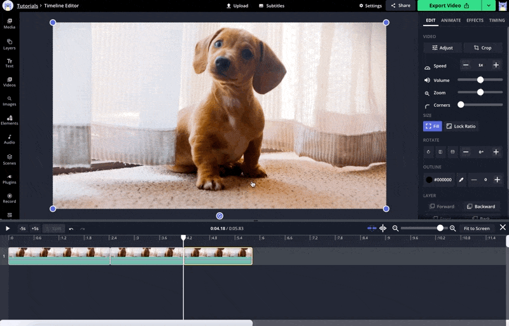Pick outline color with eyedropper
Viewport: 509px width, 326px height.
click(x=461, y=180)
